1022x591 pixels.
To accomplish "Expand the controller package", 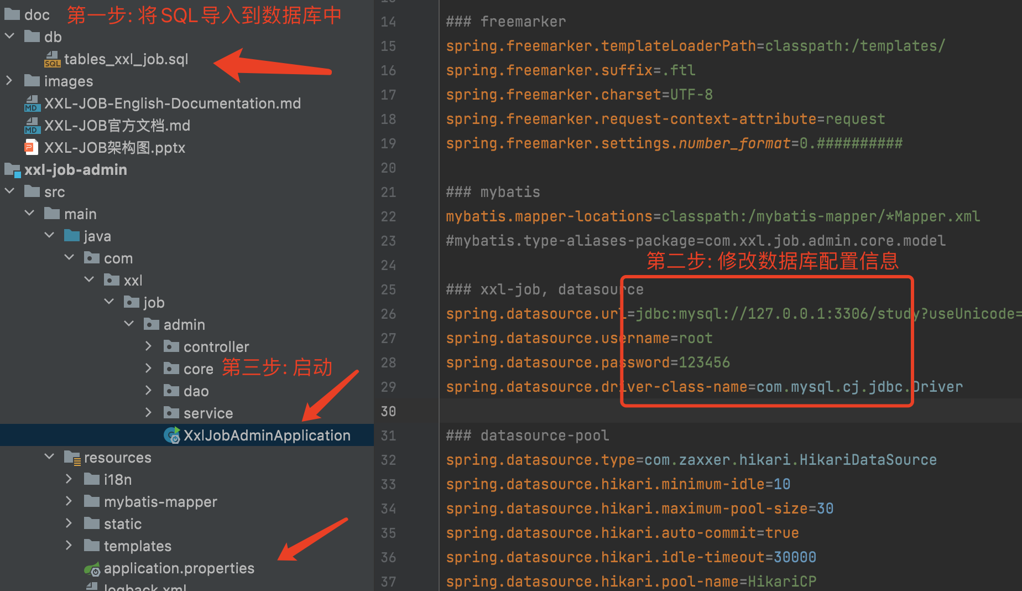I will pos(148,346).
